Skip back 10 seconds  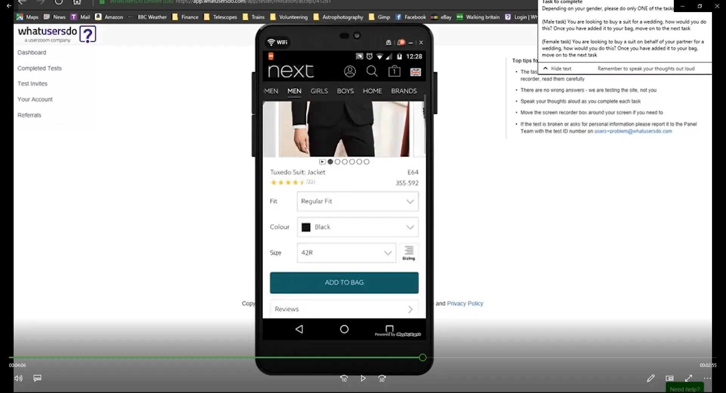coord(344,378)
